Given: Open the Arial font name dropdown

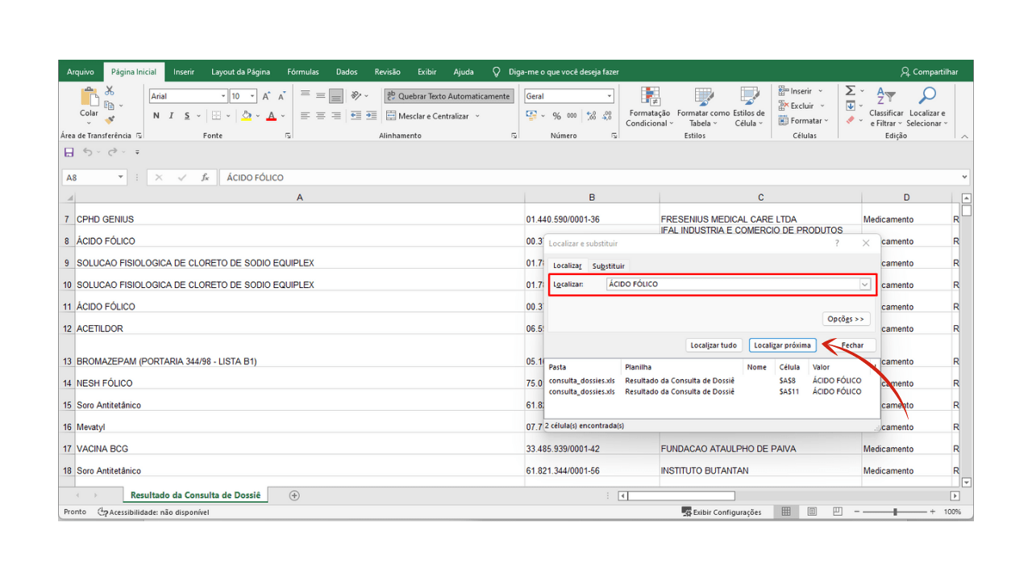Looking at the screenshot, I should pos(223,96).
